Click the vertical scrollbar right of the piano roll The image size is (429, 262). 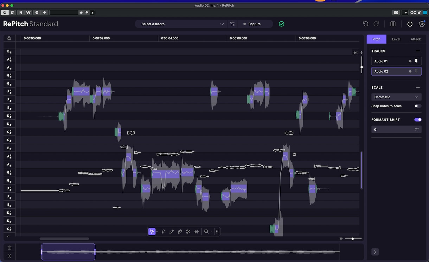[x=361, y=170]
